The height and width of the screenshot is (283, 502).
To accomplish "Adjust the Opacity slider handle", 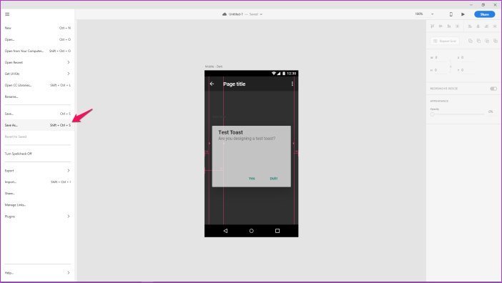I will click(x=432, y=114).
